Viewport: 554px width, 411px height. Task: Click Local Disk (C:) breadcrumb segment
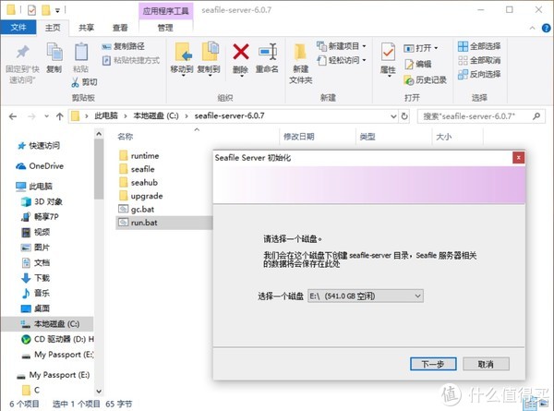tap(156, 116)
